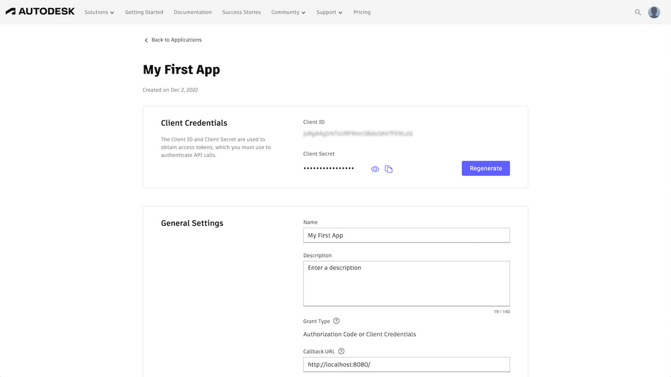Open the Success Stories page

coord(242,12)
